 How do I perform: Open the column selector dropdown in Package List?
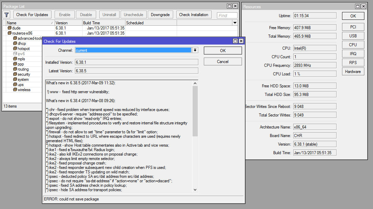coord(235,23)
